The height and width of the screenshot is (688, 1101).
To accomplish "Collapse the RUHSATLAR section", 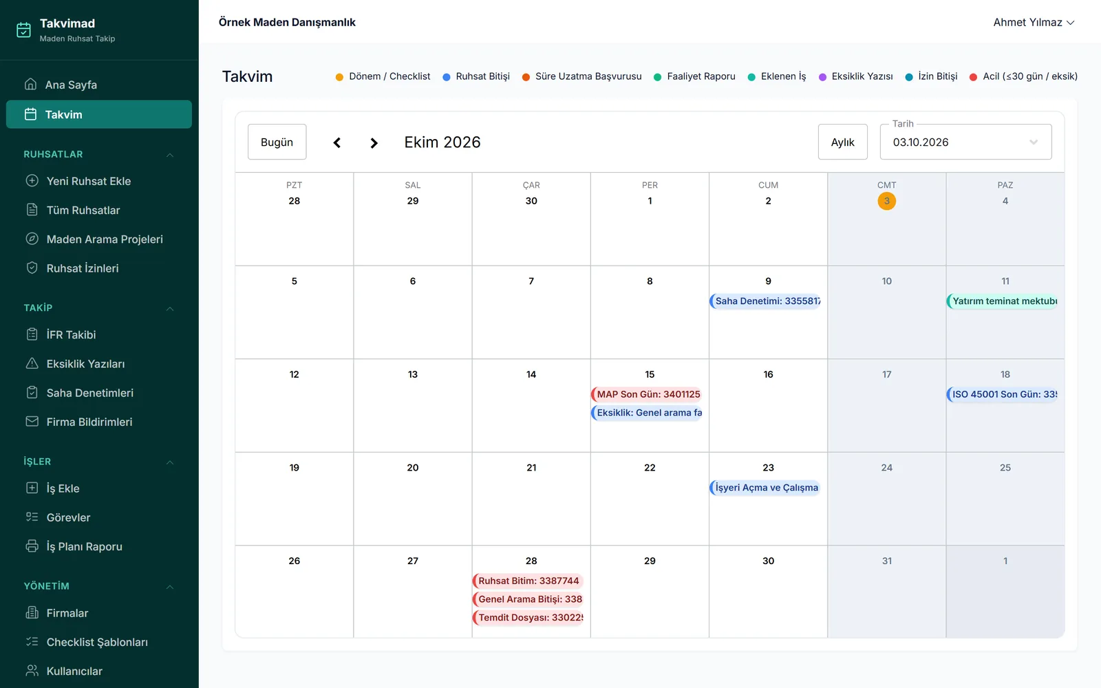I will [x=169, y=155].
